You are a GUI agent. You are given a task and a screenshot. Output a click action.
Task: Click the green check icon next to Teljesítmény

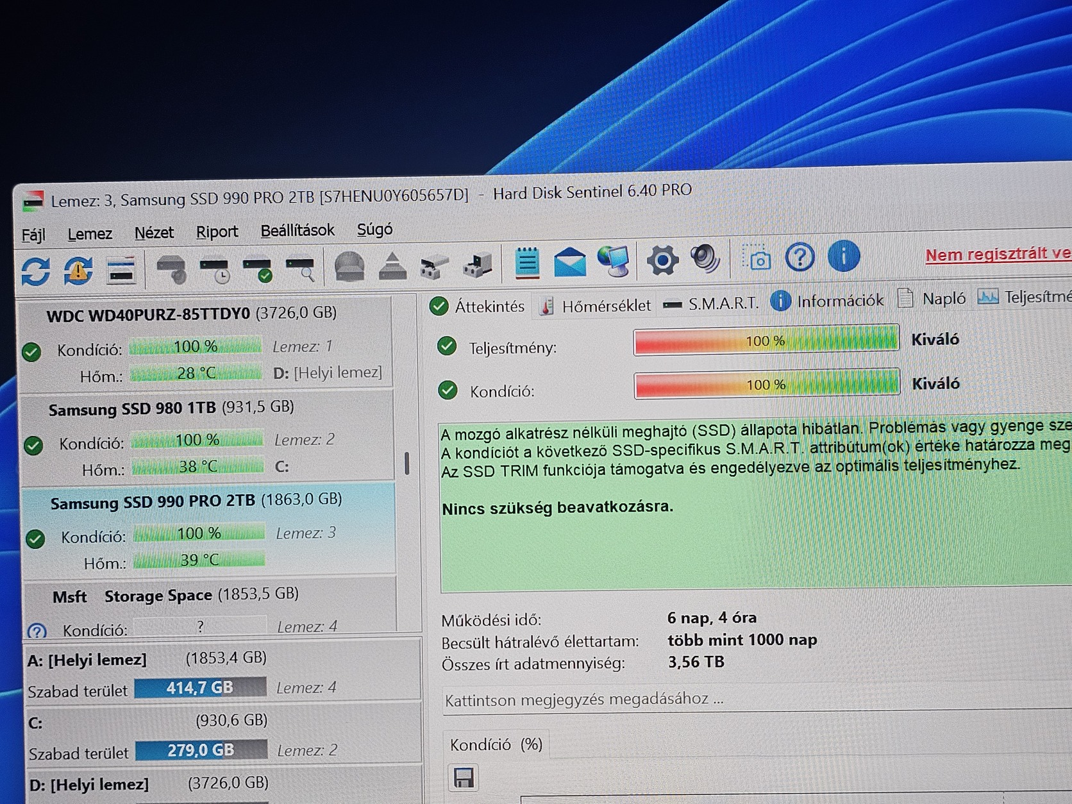pyautogui.click(x=447, y=347)
